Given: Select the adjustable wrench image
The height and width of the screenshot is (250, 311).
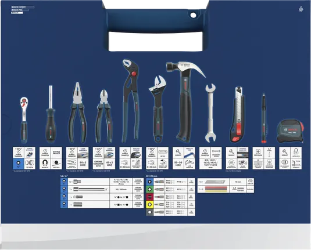Looking at the screenshot, I should pyautogui.click(x=158, y=108).
